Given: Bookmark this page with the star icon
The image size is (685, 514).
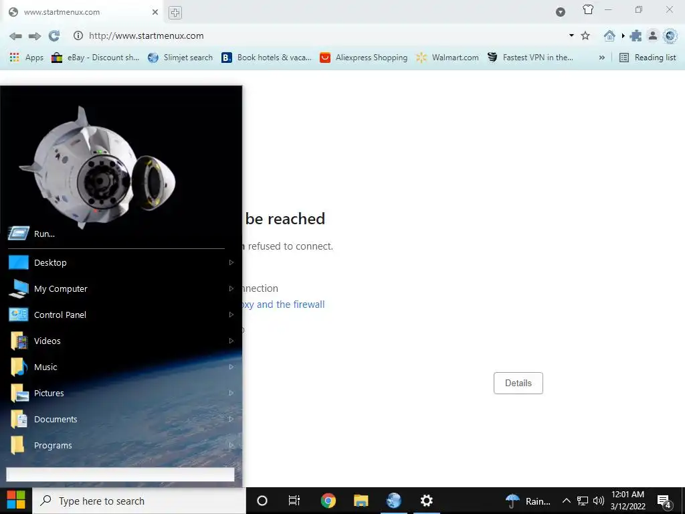Looking at the screenshot, I should pos(585,36).
